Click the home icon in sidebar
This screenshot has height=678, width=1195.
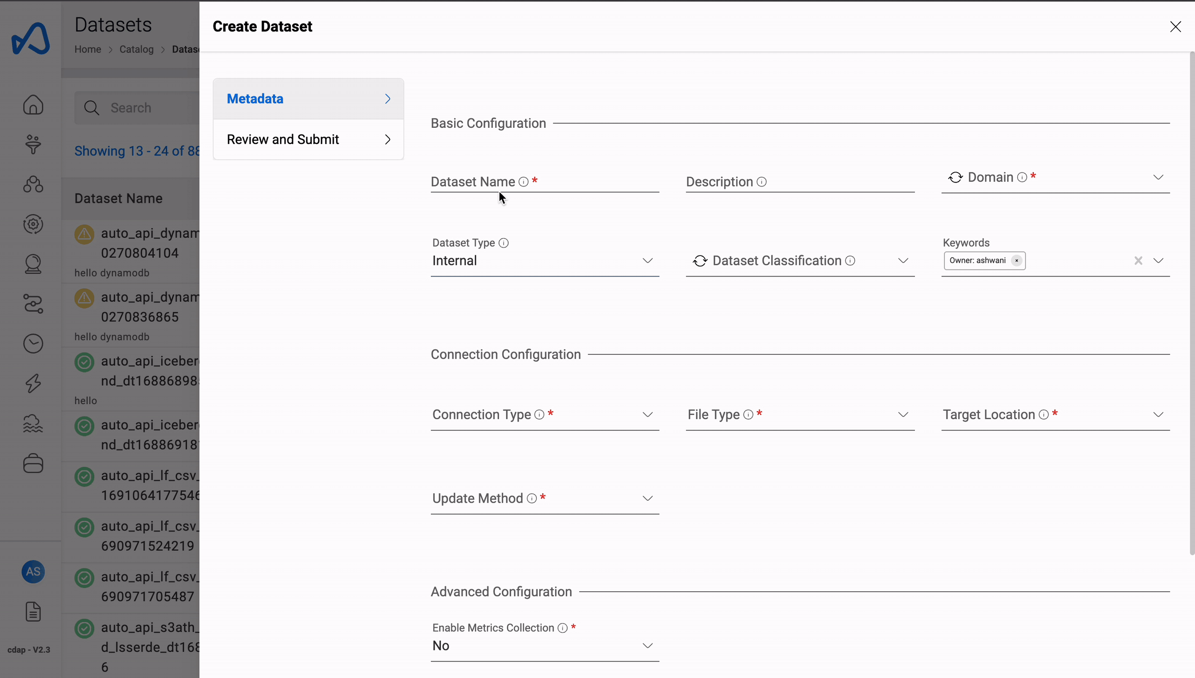pyautogui.click(x=33, y=104)
